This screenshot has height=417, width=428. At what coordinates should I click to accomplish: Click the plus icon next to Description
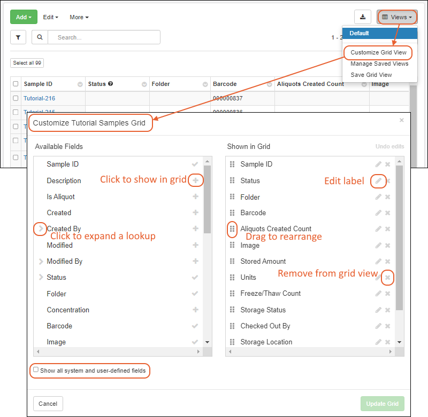pyautogui.click(x=195, y=181)
